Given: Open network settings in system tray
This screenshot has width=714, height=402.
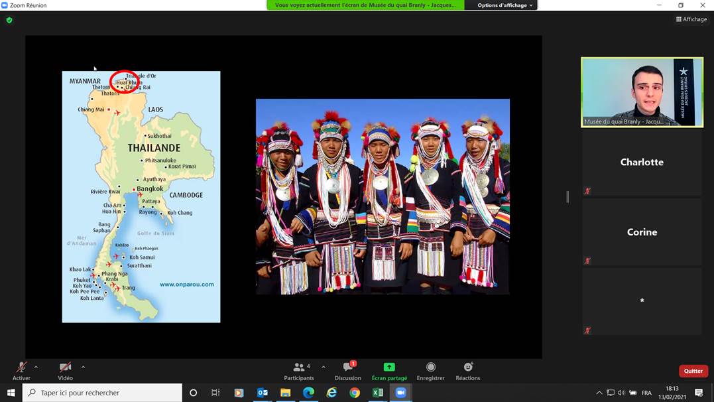Looking at the screenshot, I should tap(611, 393).
